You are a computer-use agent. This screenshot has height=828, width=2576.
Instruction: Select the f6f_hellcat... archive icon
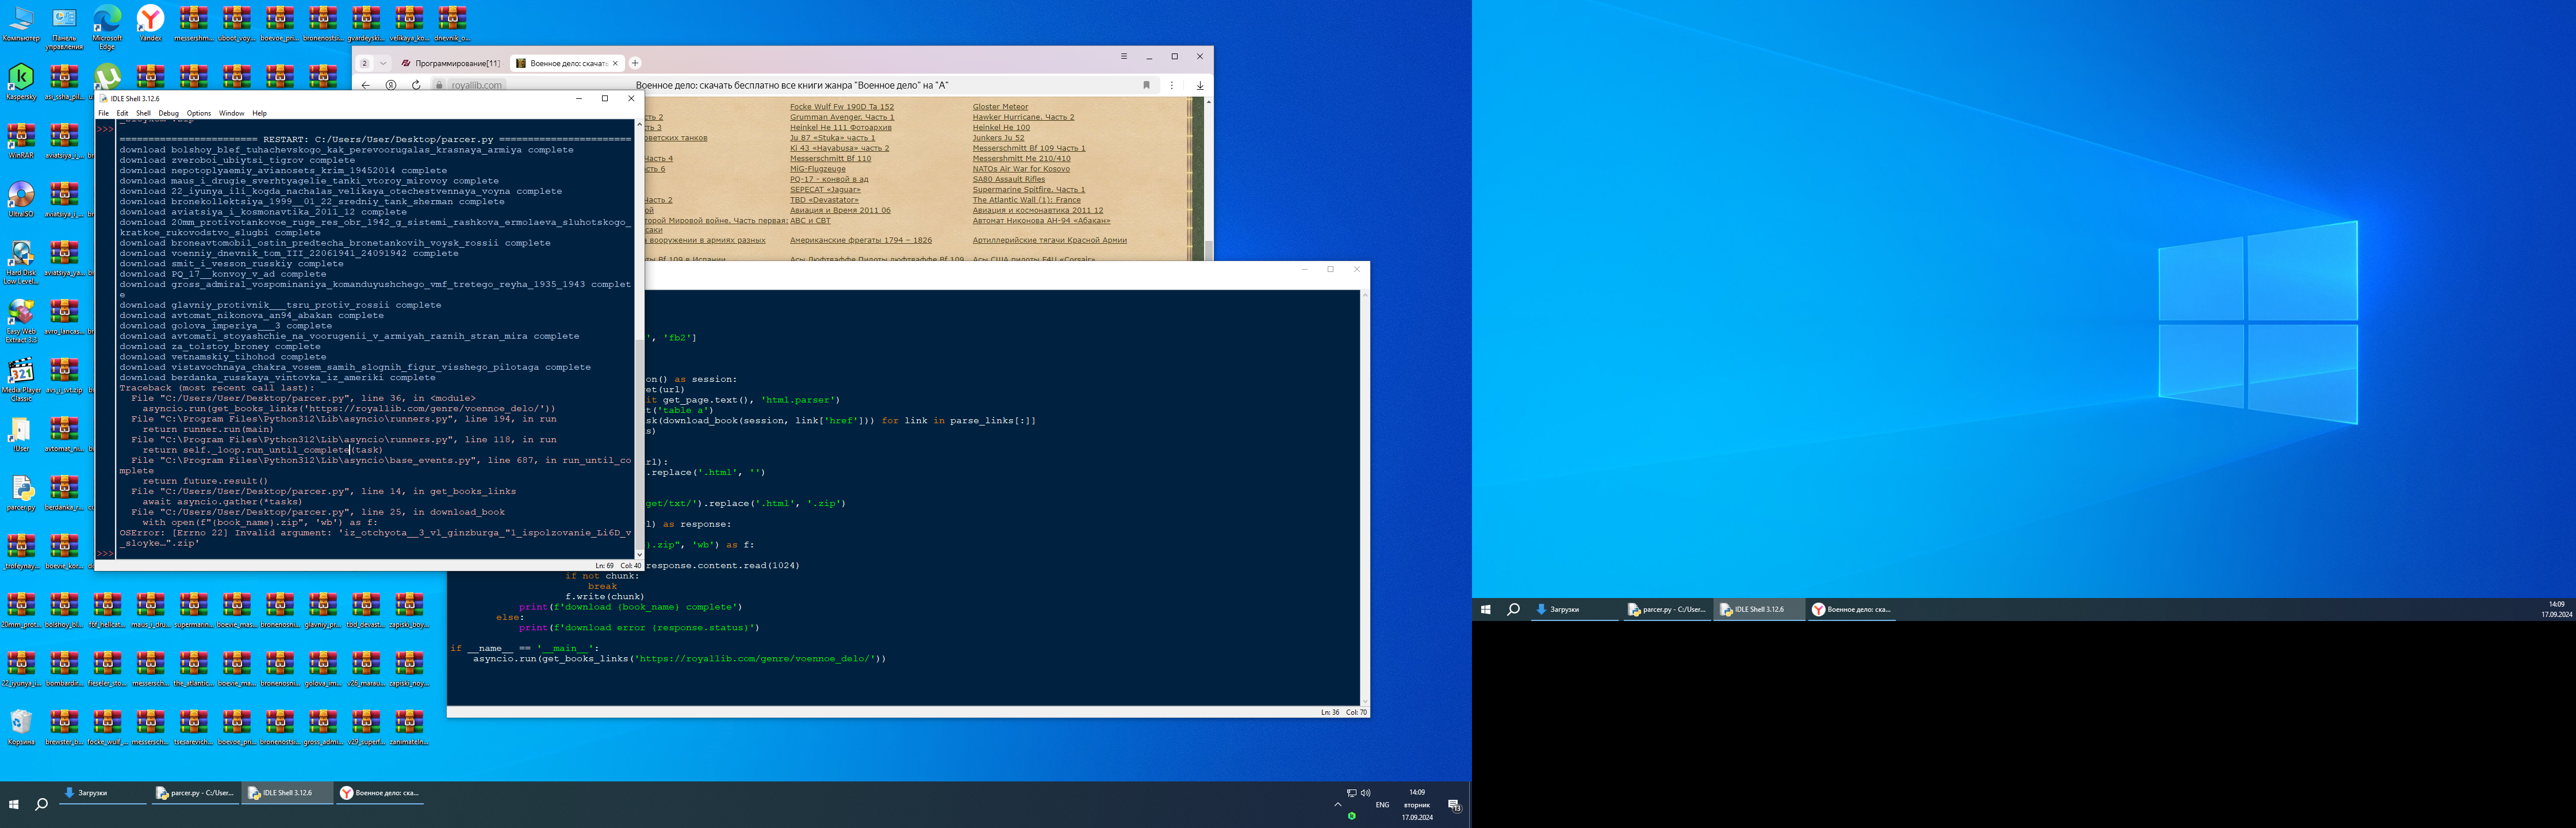coord(107,610)
